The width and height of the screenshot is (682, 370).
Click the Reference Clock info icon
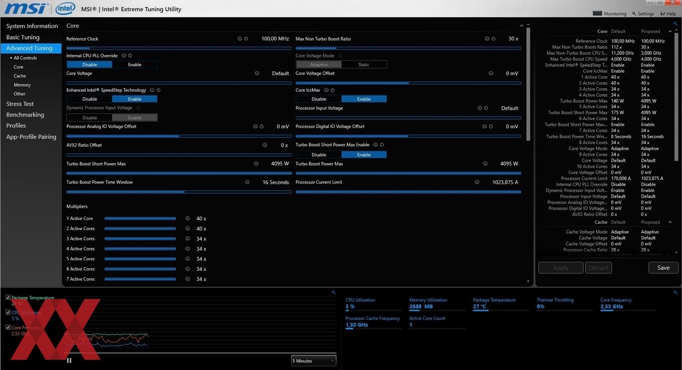coord(239,39)
